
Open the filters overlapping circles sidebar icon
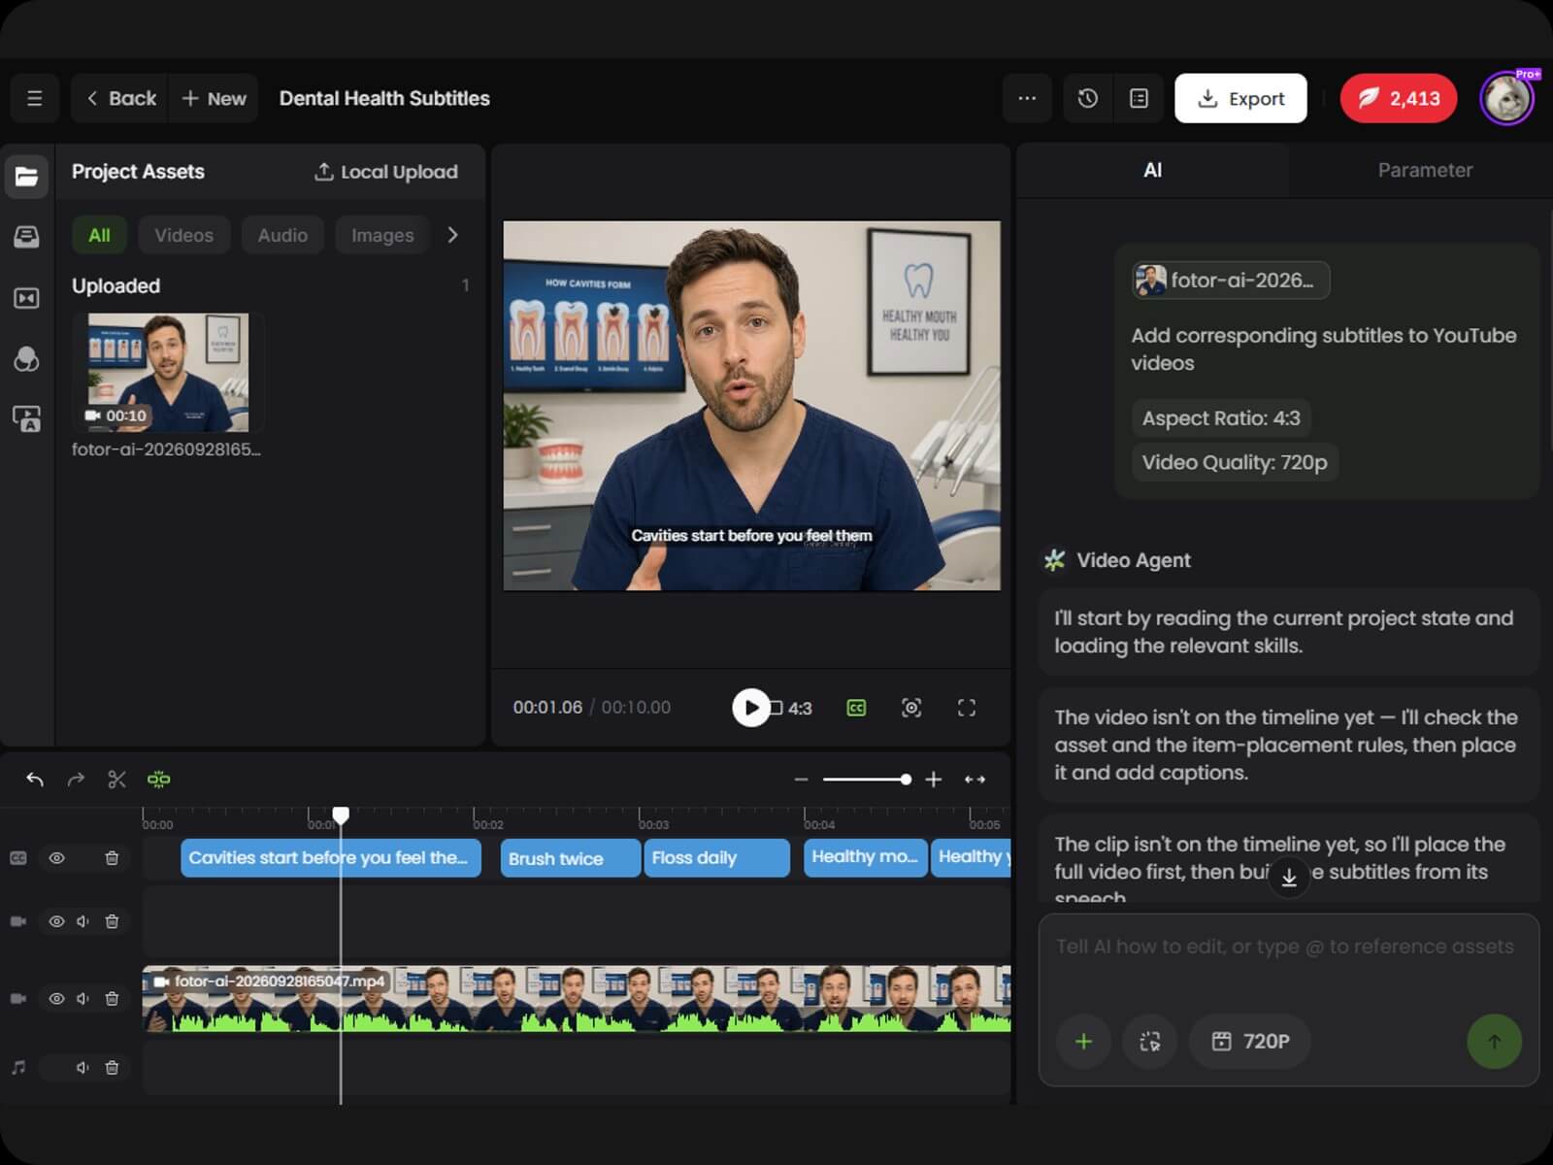(26, 359)
